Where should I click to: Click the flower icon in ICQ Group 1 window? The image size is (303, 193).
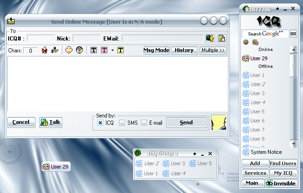(138, 153)
